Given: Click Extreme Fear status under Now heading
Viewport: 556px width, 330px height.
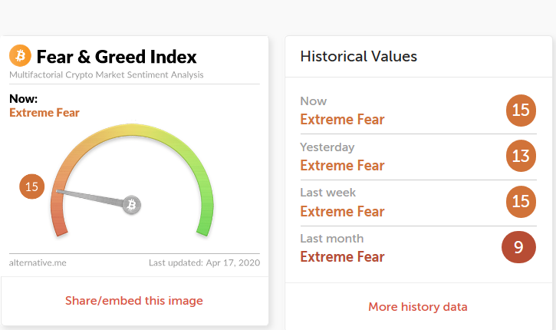Looking at the screenshot, I should [x=44, y=113].
